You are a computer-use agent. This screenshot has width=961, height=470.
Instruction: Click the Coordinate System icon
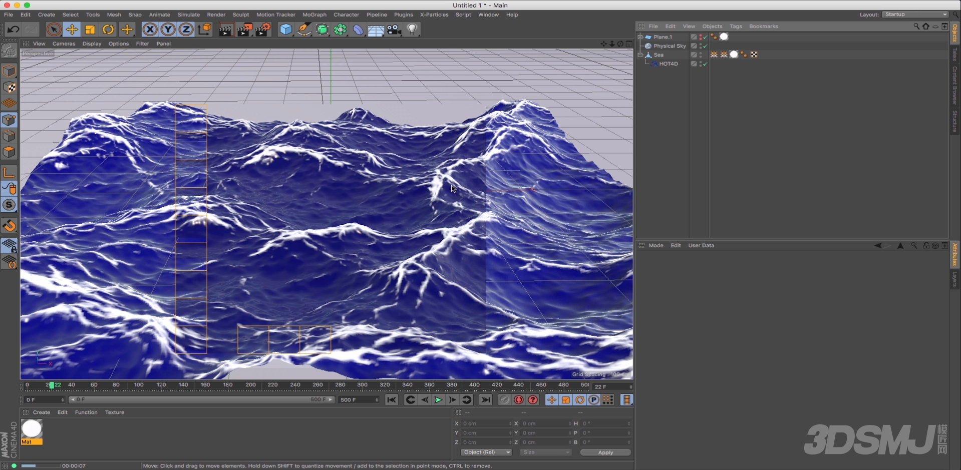coord(204,30)
